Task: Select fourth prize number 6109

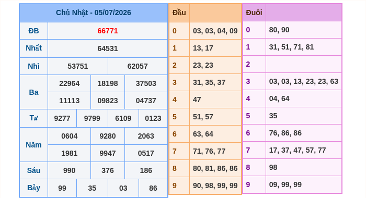Action: tap(123, 118)
